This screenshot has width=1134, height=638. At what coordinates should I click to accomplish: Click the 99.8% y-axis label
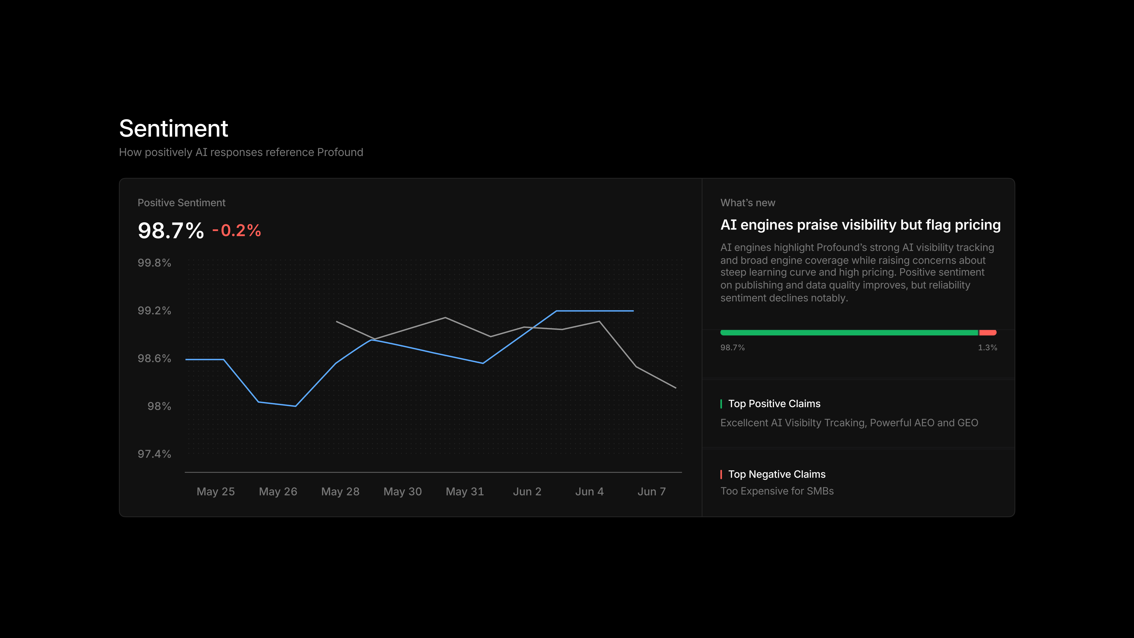pos(154,263)
